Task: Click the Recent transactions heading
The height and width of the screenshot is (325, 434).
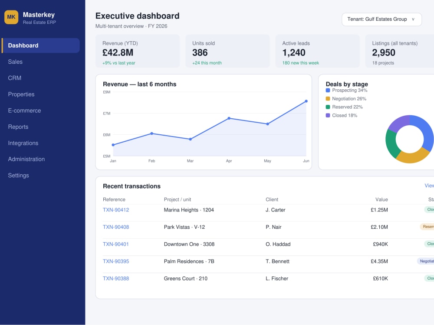Action: [132, 186]
